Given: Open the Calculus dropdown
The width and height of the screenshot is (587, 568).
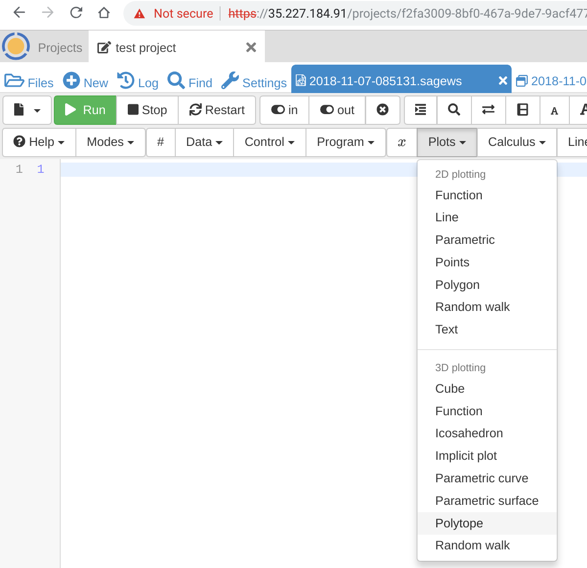Looking at the screenshot, I should 517,142.
